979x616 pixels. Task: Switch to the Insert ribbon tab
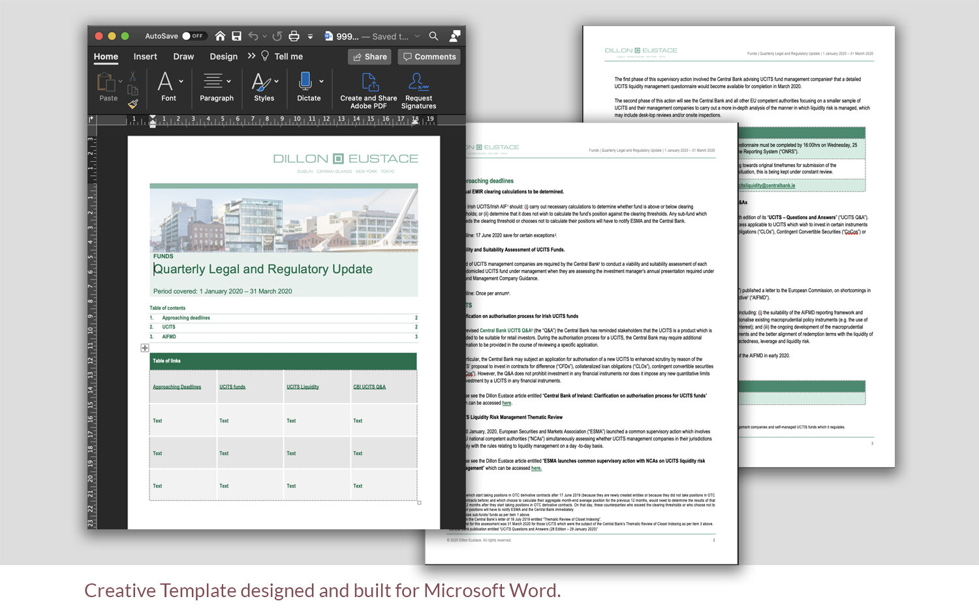[145, 57]
